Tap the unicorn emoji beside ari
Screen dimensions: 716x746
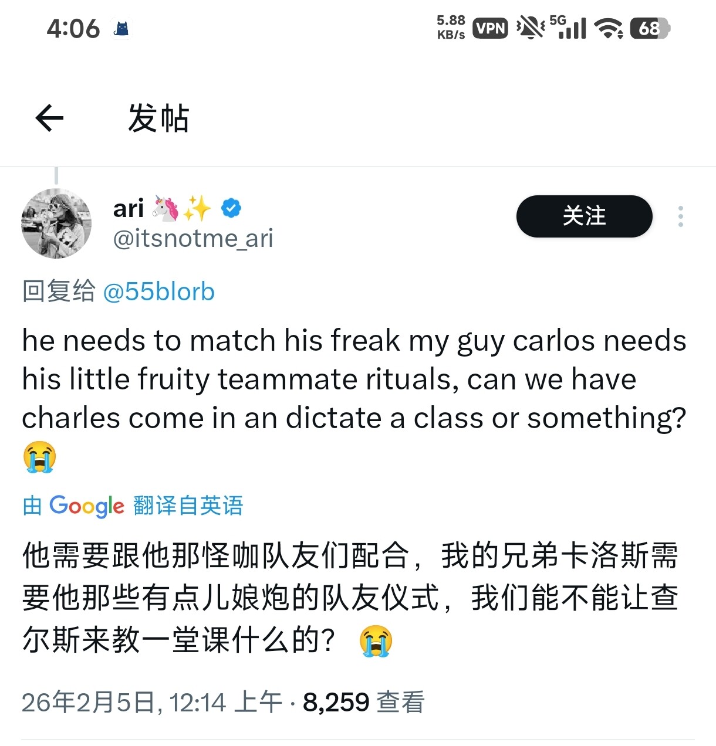tap(166, 208)
